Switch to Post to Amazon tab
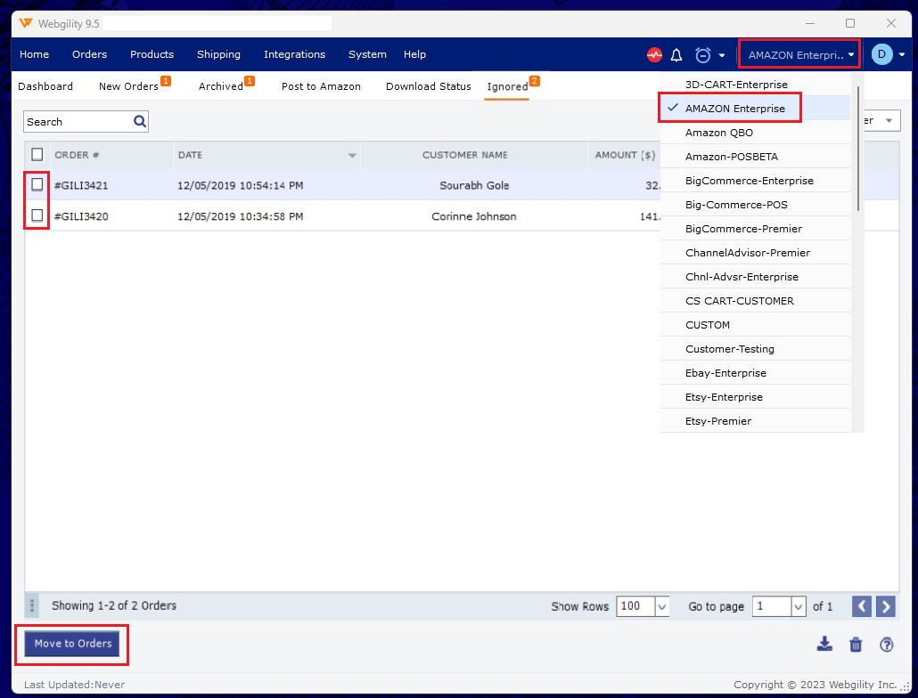Screen dimensions: 918x698 pos(321,86)
